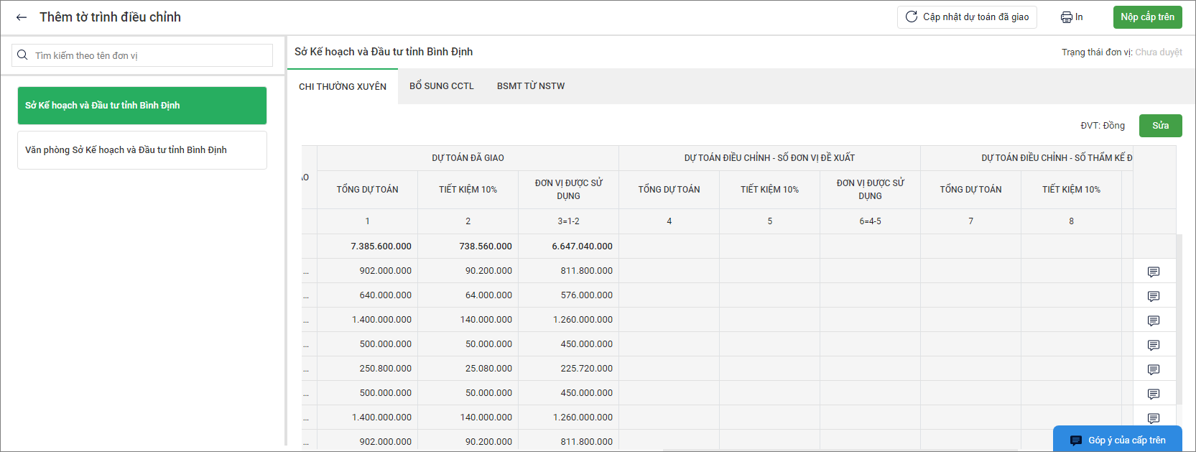Click the table's vertical scrollbar

1179,316
